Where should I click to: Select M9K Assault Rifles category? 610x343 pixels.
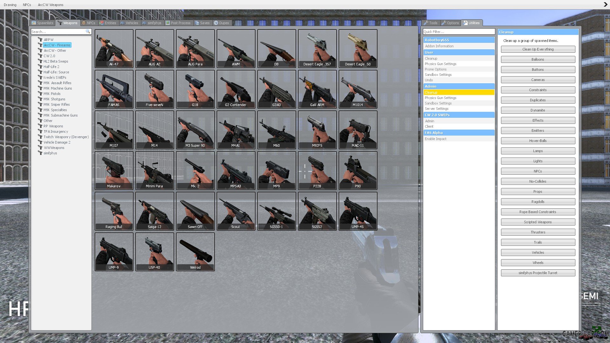58,83
